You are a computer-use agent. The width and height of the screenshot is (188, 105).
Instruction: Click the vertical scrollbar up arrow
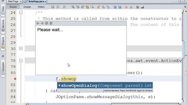tap(183, 11)
